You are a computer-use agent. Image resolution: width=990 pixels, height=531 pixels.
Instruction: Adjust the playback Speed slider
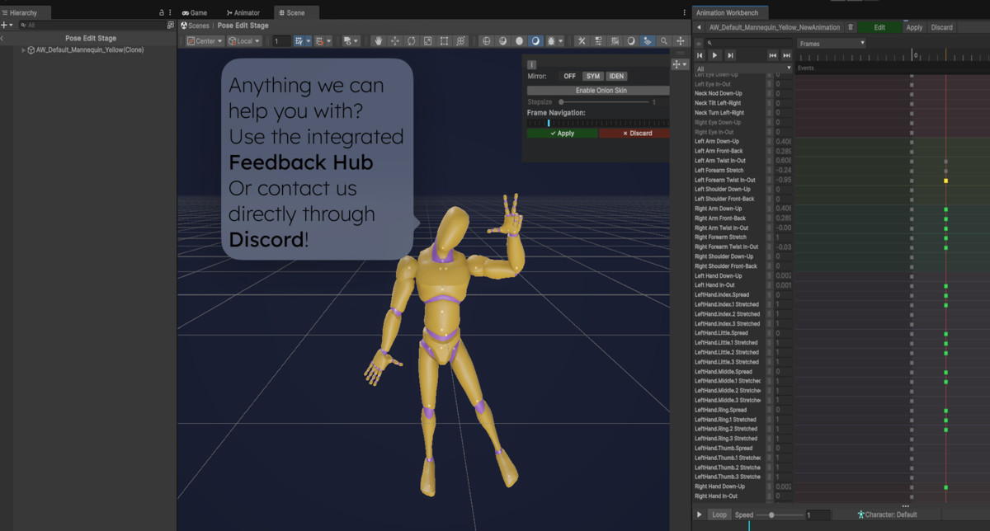point(779,515)
